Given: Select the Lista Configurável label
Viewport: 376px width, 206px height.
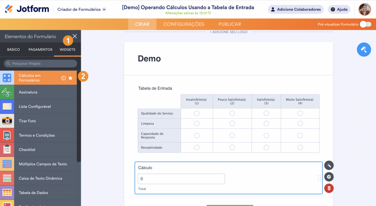Looking at the screenshot, I should pyautogui.click(x=35, y=107).
